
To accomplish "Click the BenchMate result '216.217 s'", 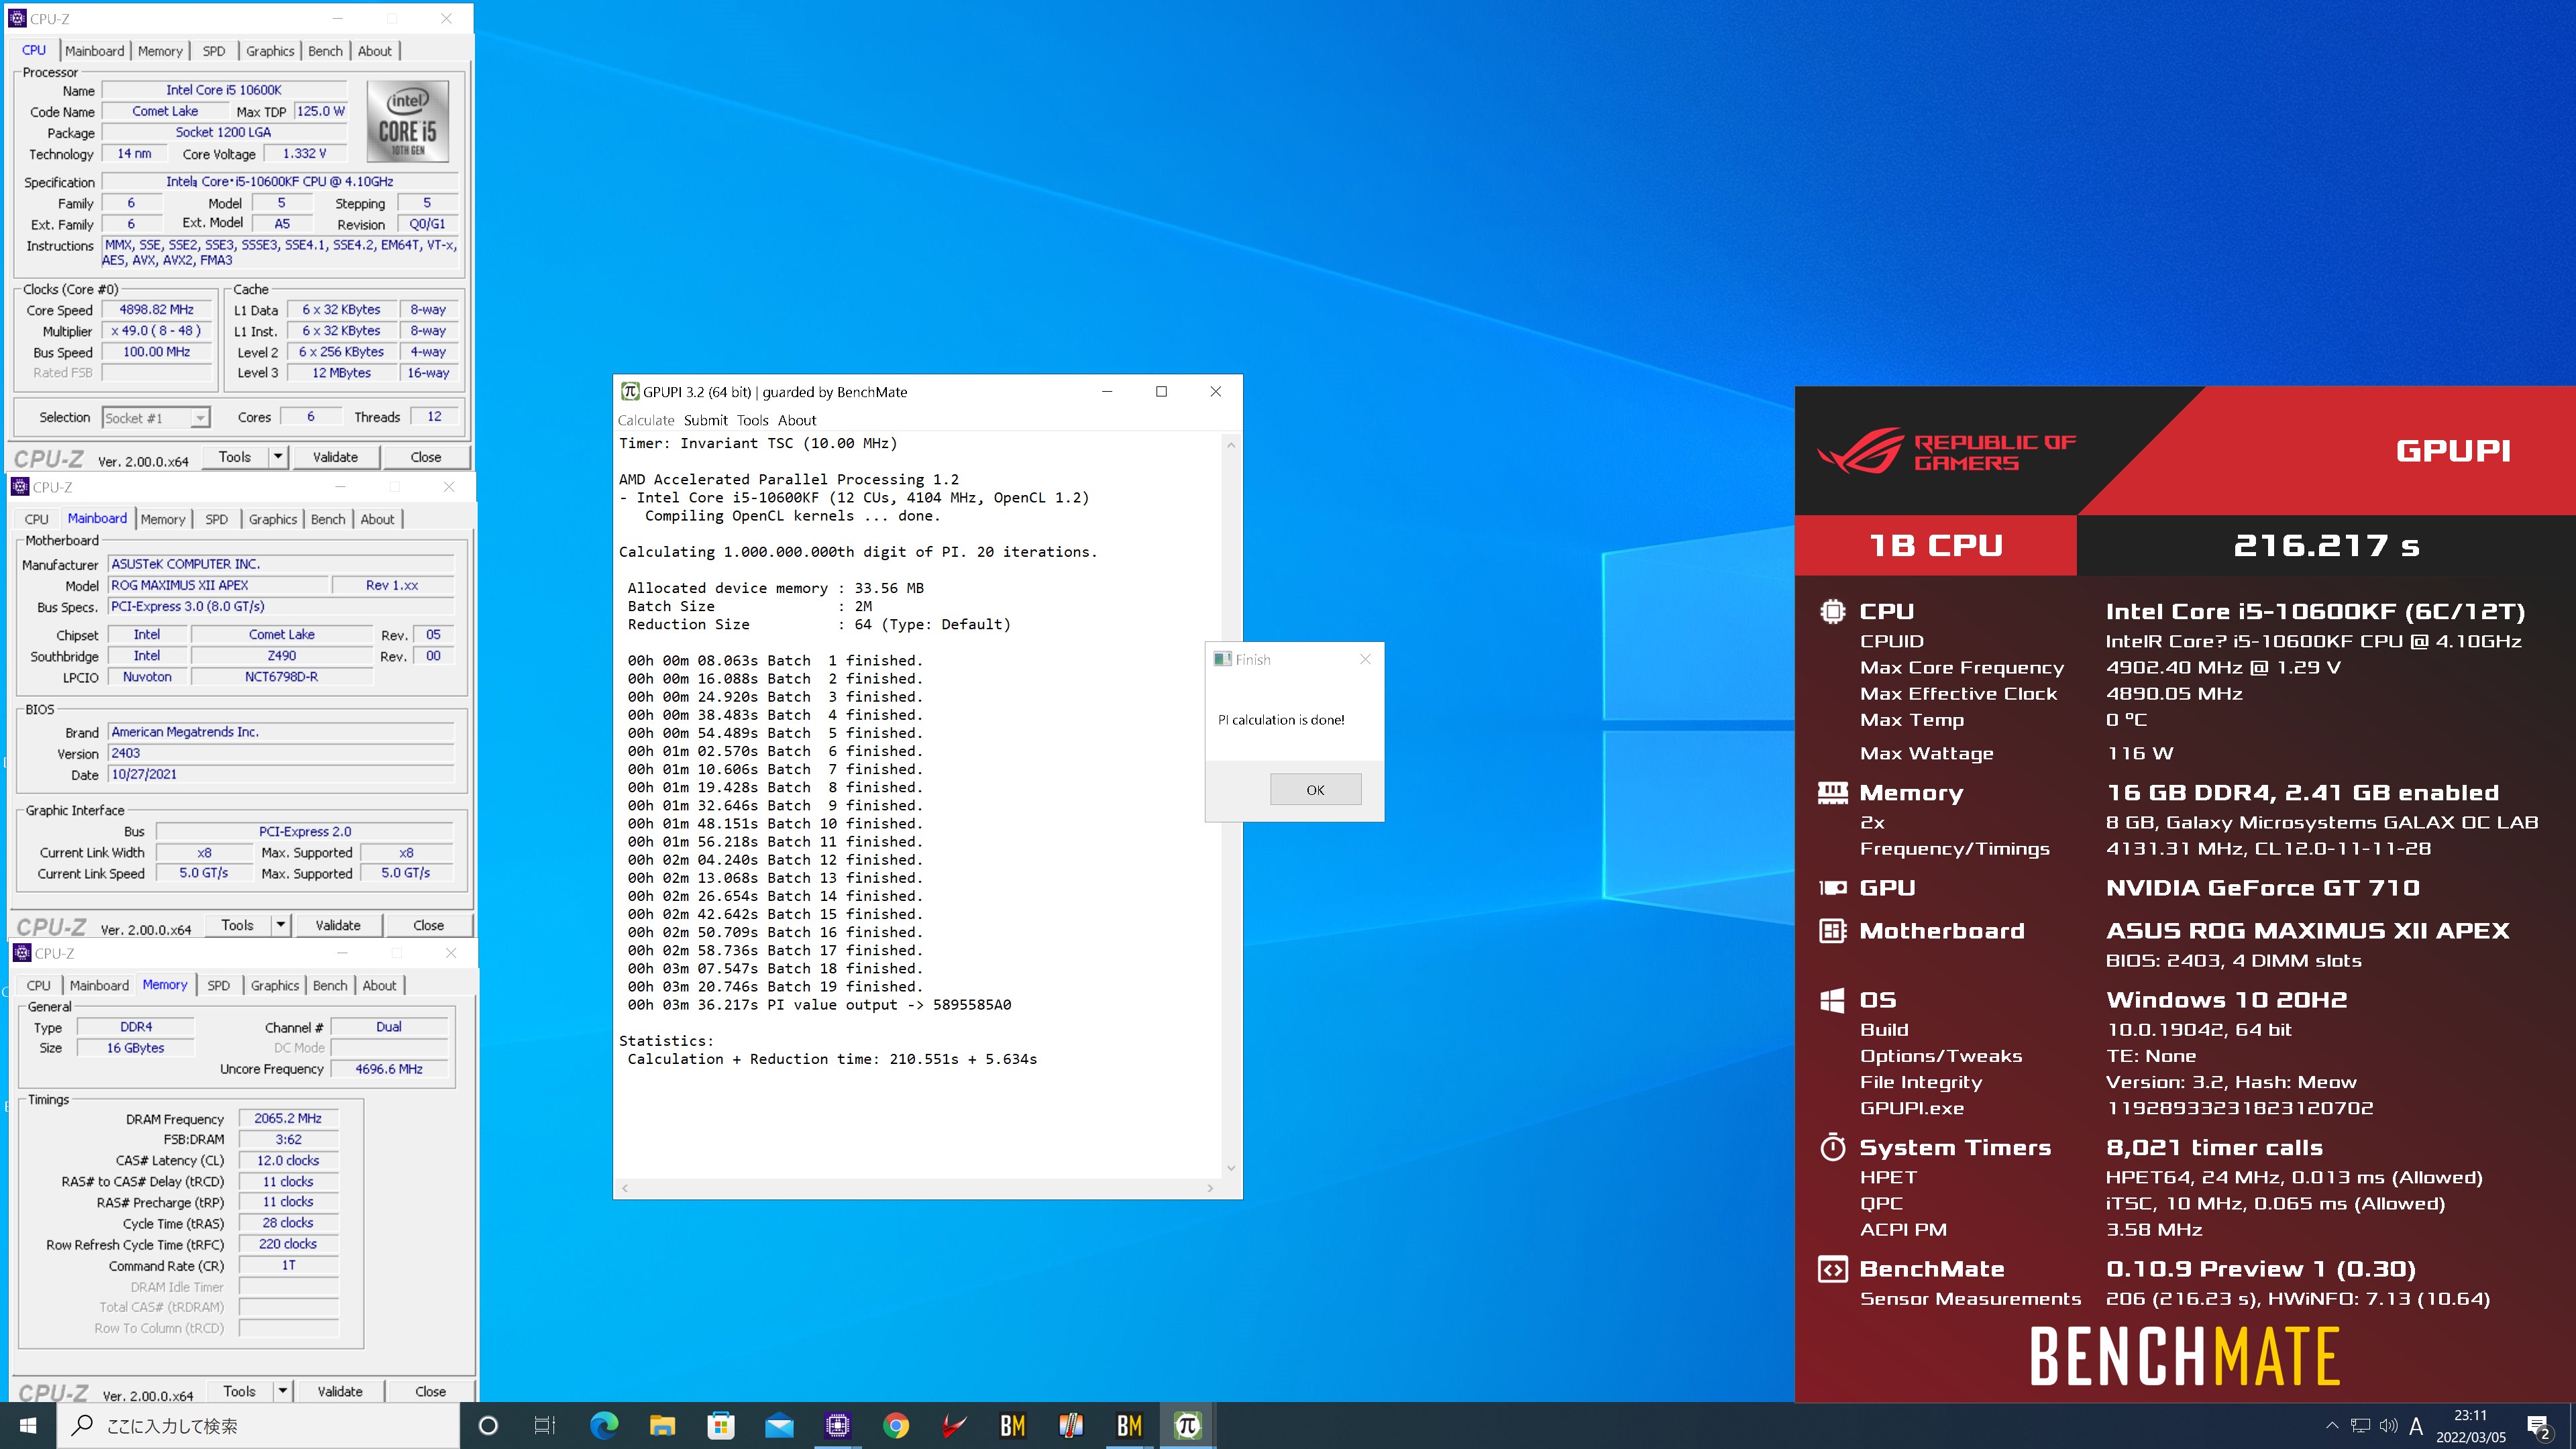I will [2326, 546].
